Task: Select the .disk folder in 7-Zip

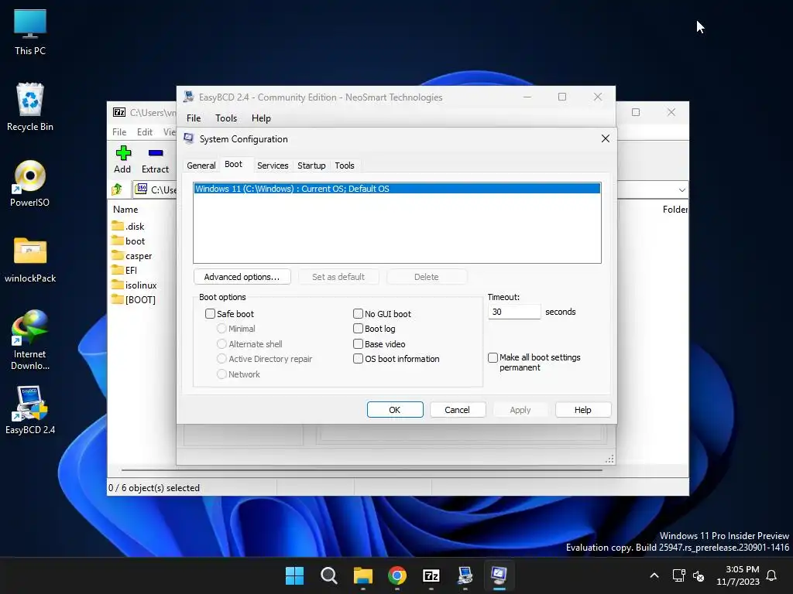Action: (128, 226)
